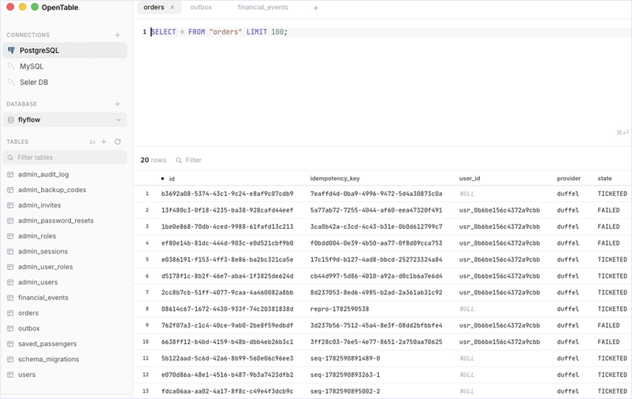
Task: Select the Seler DB connection
Action: (x=65, y=82)
